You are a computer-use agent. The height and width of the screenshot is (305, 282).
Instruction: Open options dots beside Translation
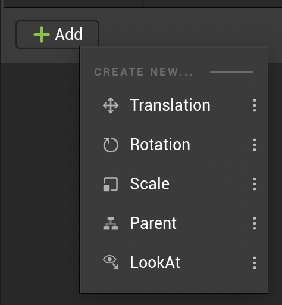[255, 105]
